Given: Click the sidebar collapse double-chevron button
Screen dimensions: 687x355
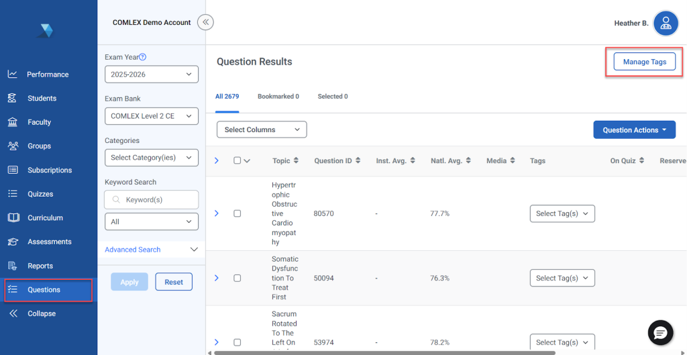Looking at the screenshot, I should point(205,22).
